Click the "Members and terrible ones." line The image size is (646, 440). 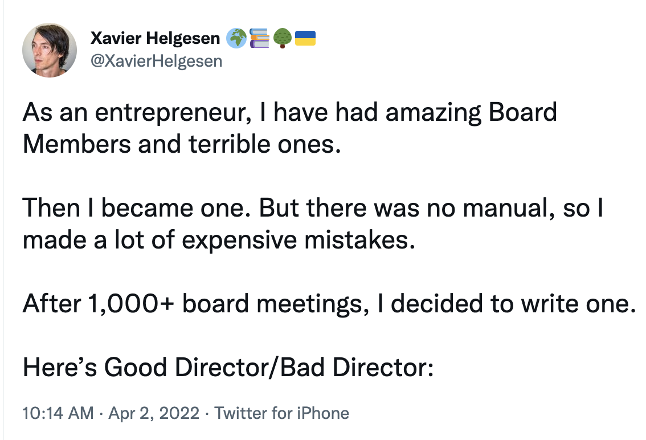tap(181, 144)
